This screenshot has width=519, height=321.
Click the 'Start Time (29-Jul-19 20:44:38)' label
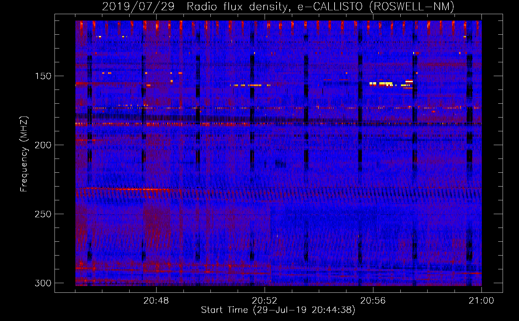point(278,310)
